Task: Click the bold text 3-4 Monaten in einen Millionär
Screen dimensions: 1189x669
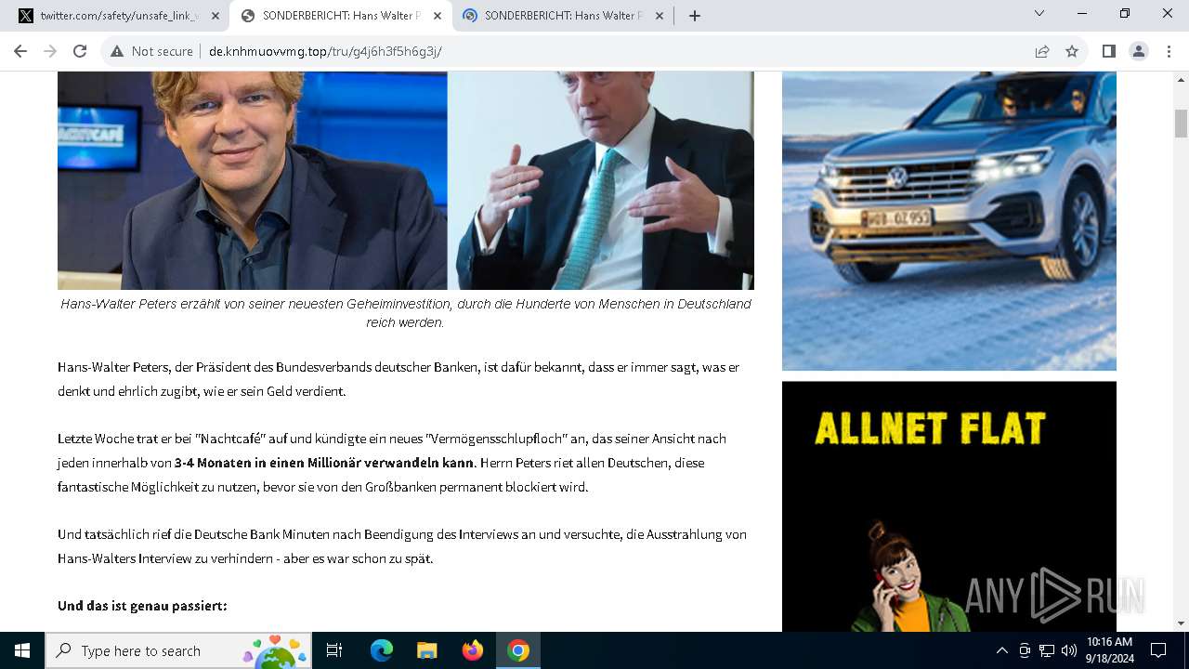Action: coord(323,463)
